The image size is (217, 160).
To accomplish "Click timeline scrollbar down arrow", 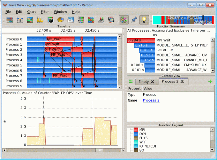I will click(x=120, y=87).
